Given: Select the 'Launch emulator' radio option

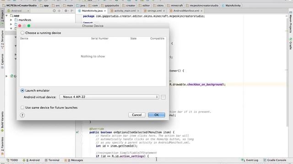Looking at the screenshot, I should (22, 91).
